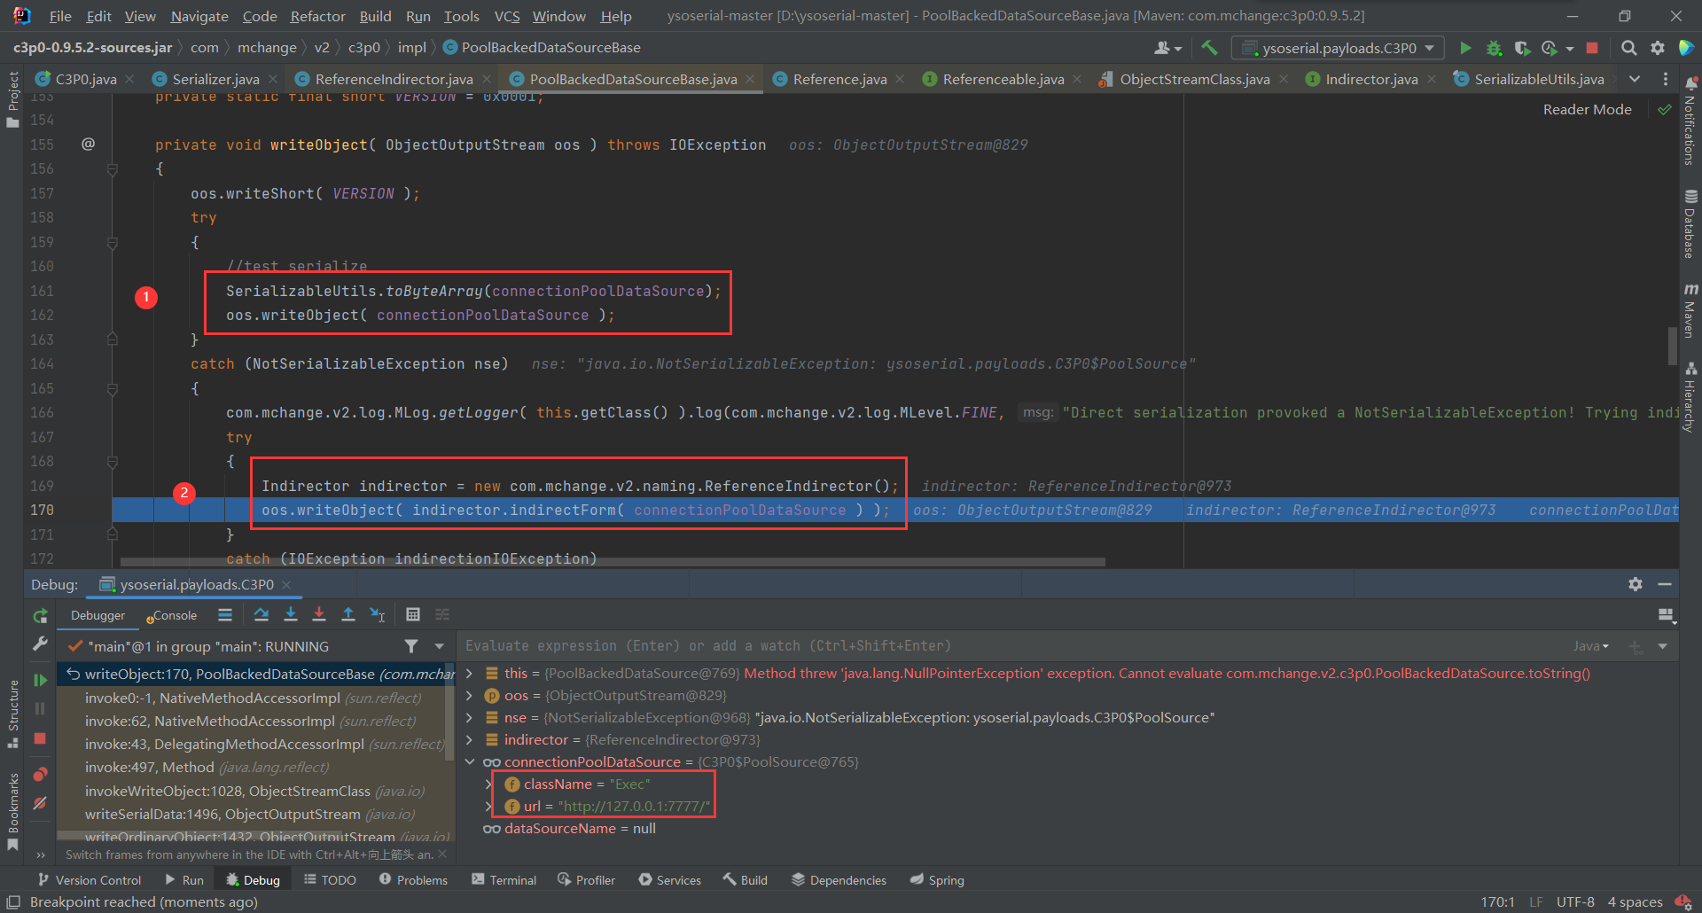Click the '4 spaces' indent status entry
1702x913 pixels.
pos(1635,901)
